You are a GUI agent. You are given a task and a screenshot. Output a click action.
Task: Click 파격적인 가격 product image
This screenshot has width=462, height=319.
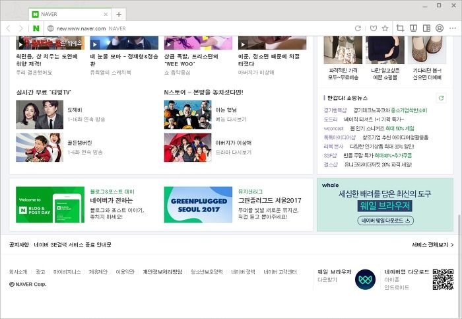click(343, 50)
